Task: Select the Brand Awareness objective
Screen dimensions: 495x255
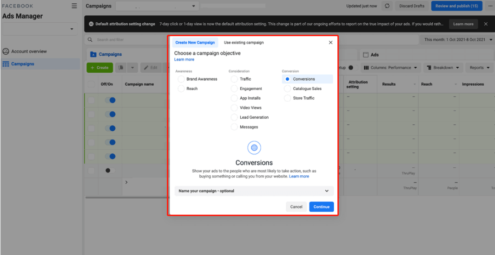Action: pos(181,79)
